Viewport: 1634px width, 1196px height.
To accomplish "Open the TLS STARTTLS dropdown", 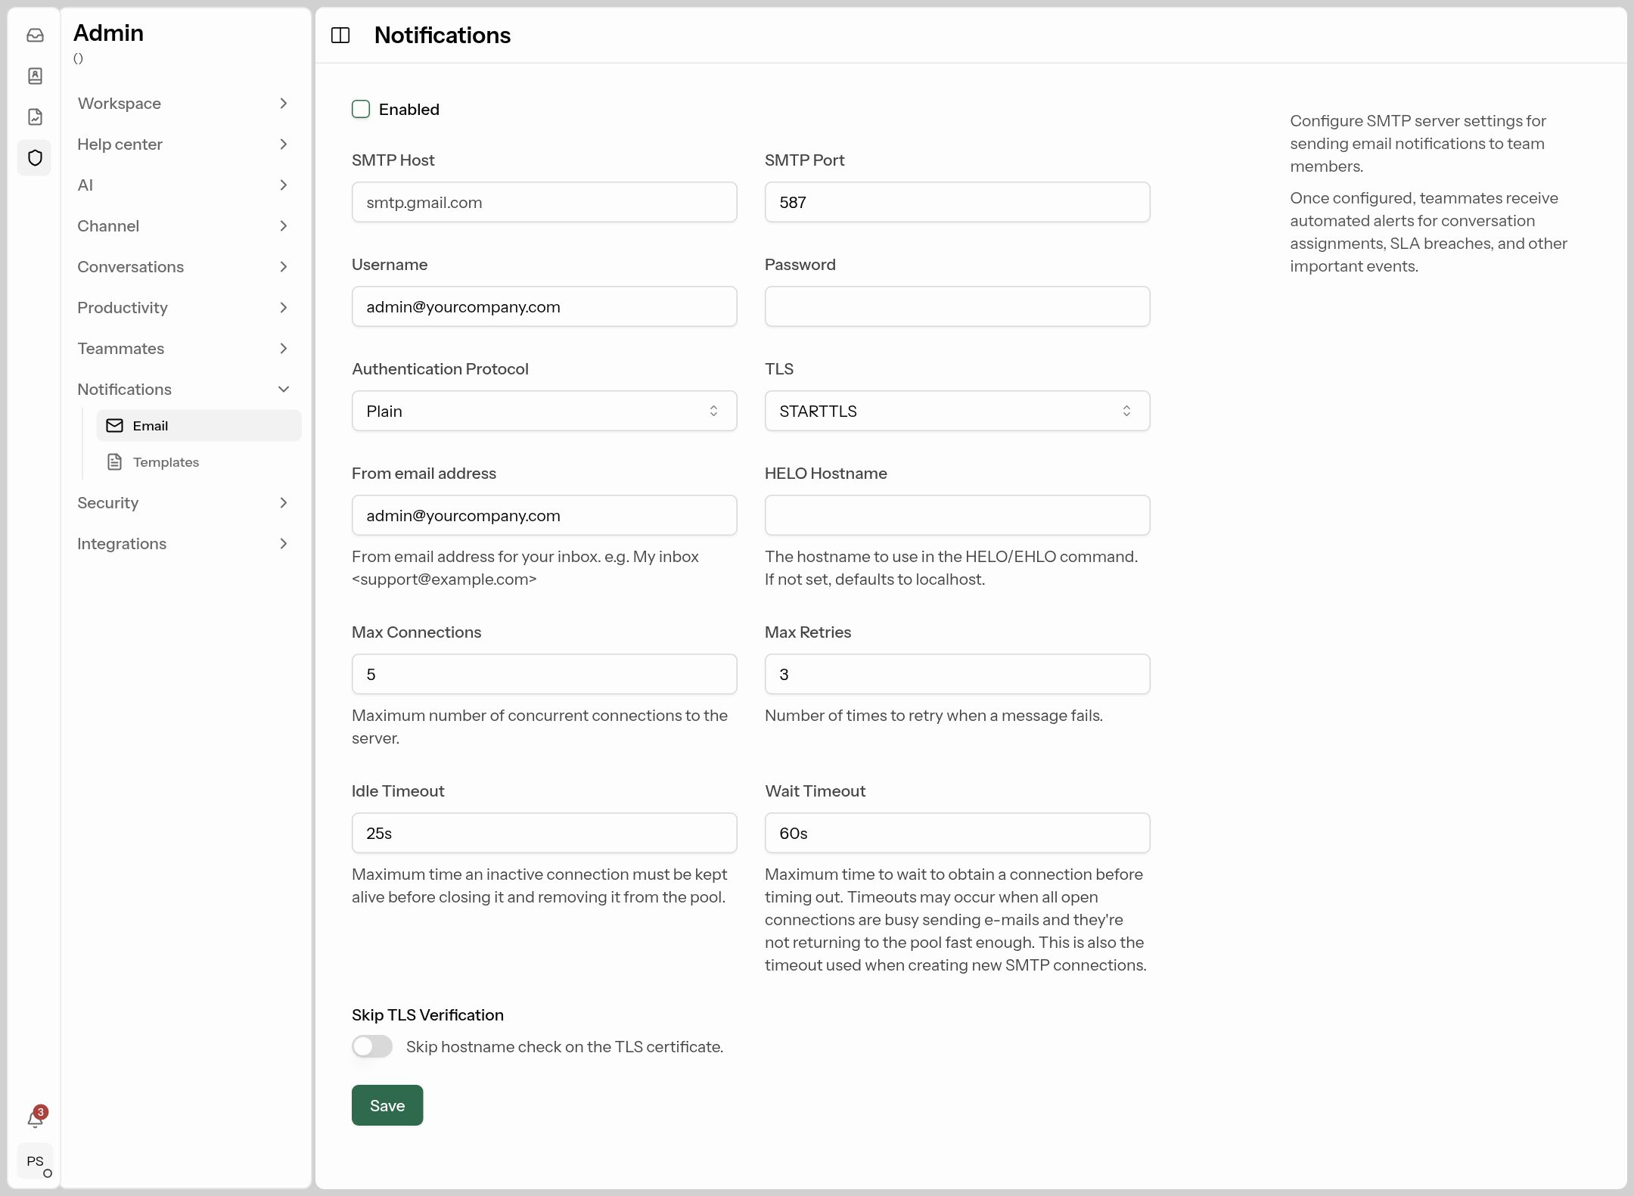I will click(x=957, y=411).
